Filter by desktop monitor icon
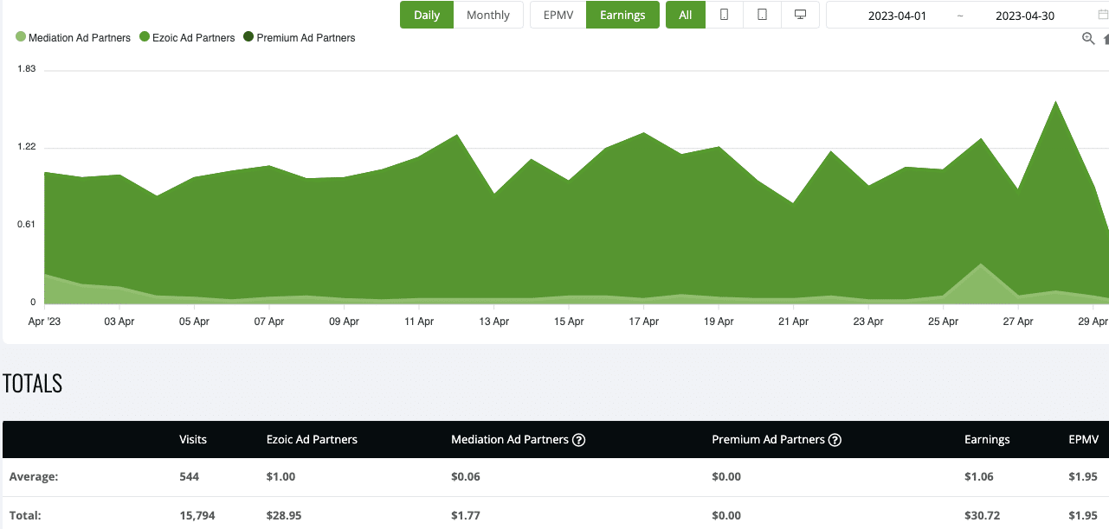Viewport: 1109px width, 529px height. pos(800,15)
